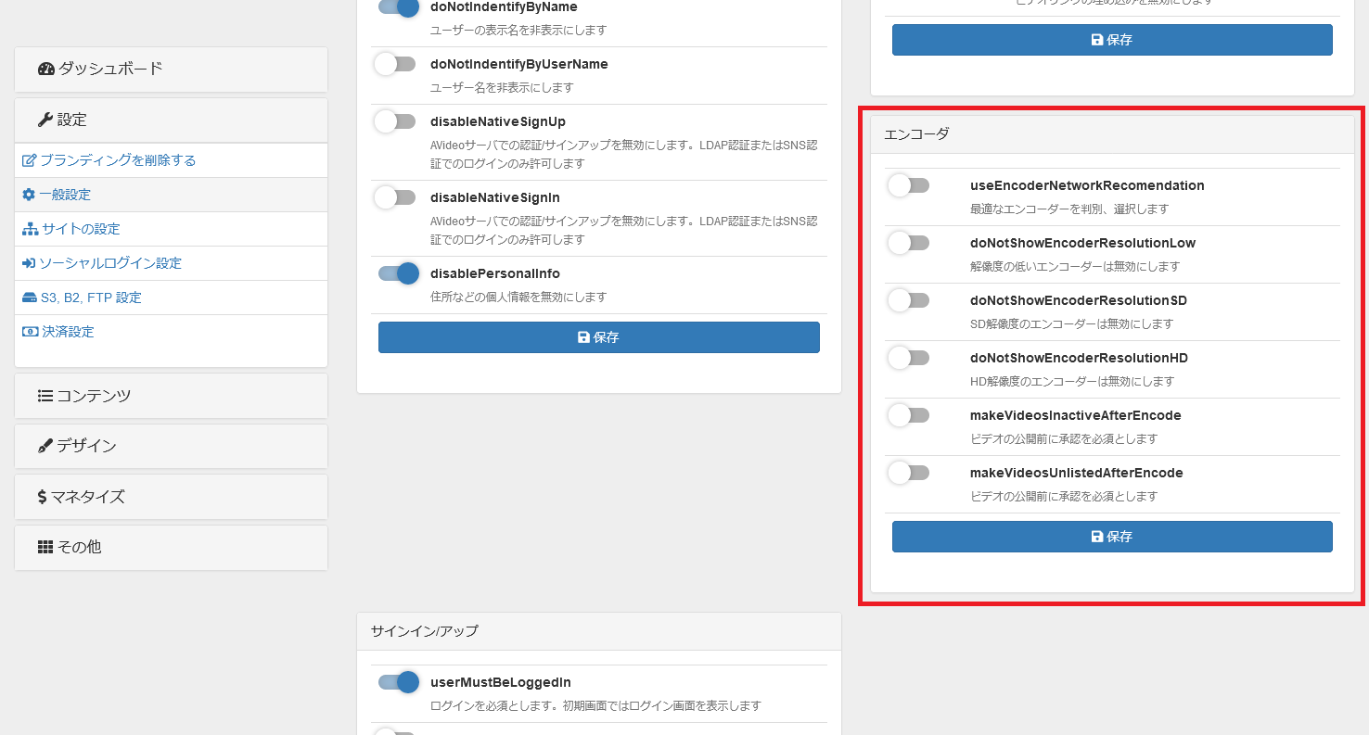The height and width of the screenshot is (735, 1369).
Task: Click the disablePersonalInfo label text
Action: (495, 273)
